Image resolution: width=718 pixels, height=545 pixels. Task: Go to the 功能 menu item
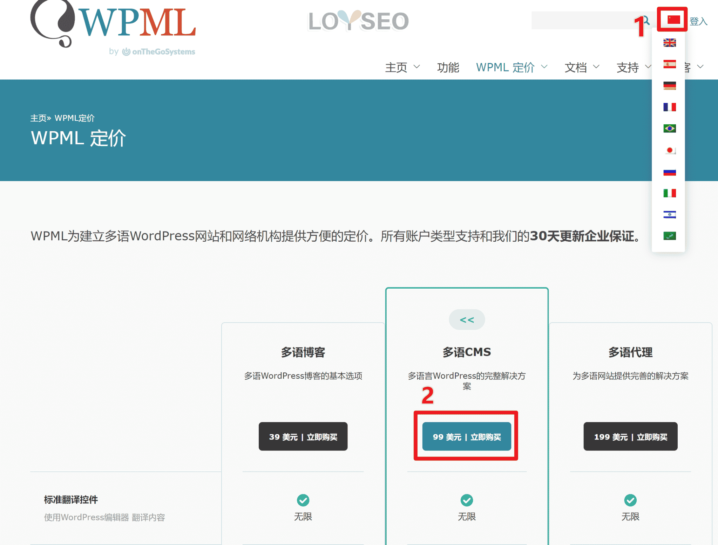click(x=448, y=67)
